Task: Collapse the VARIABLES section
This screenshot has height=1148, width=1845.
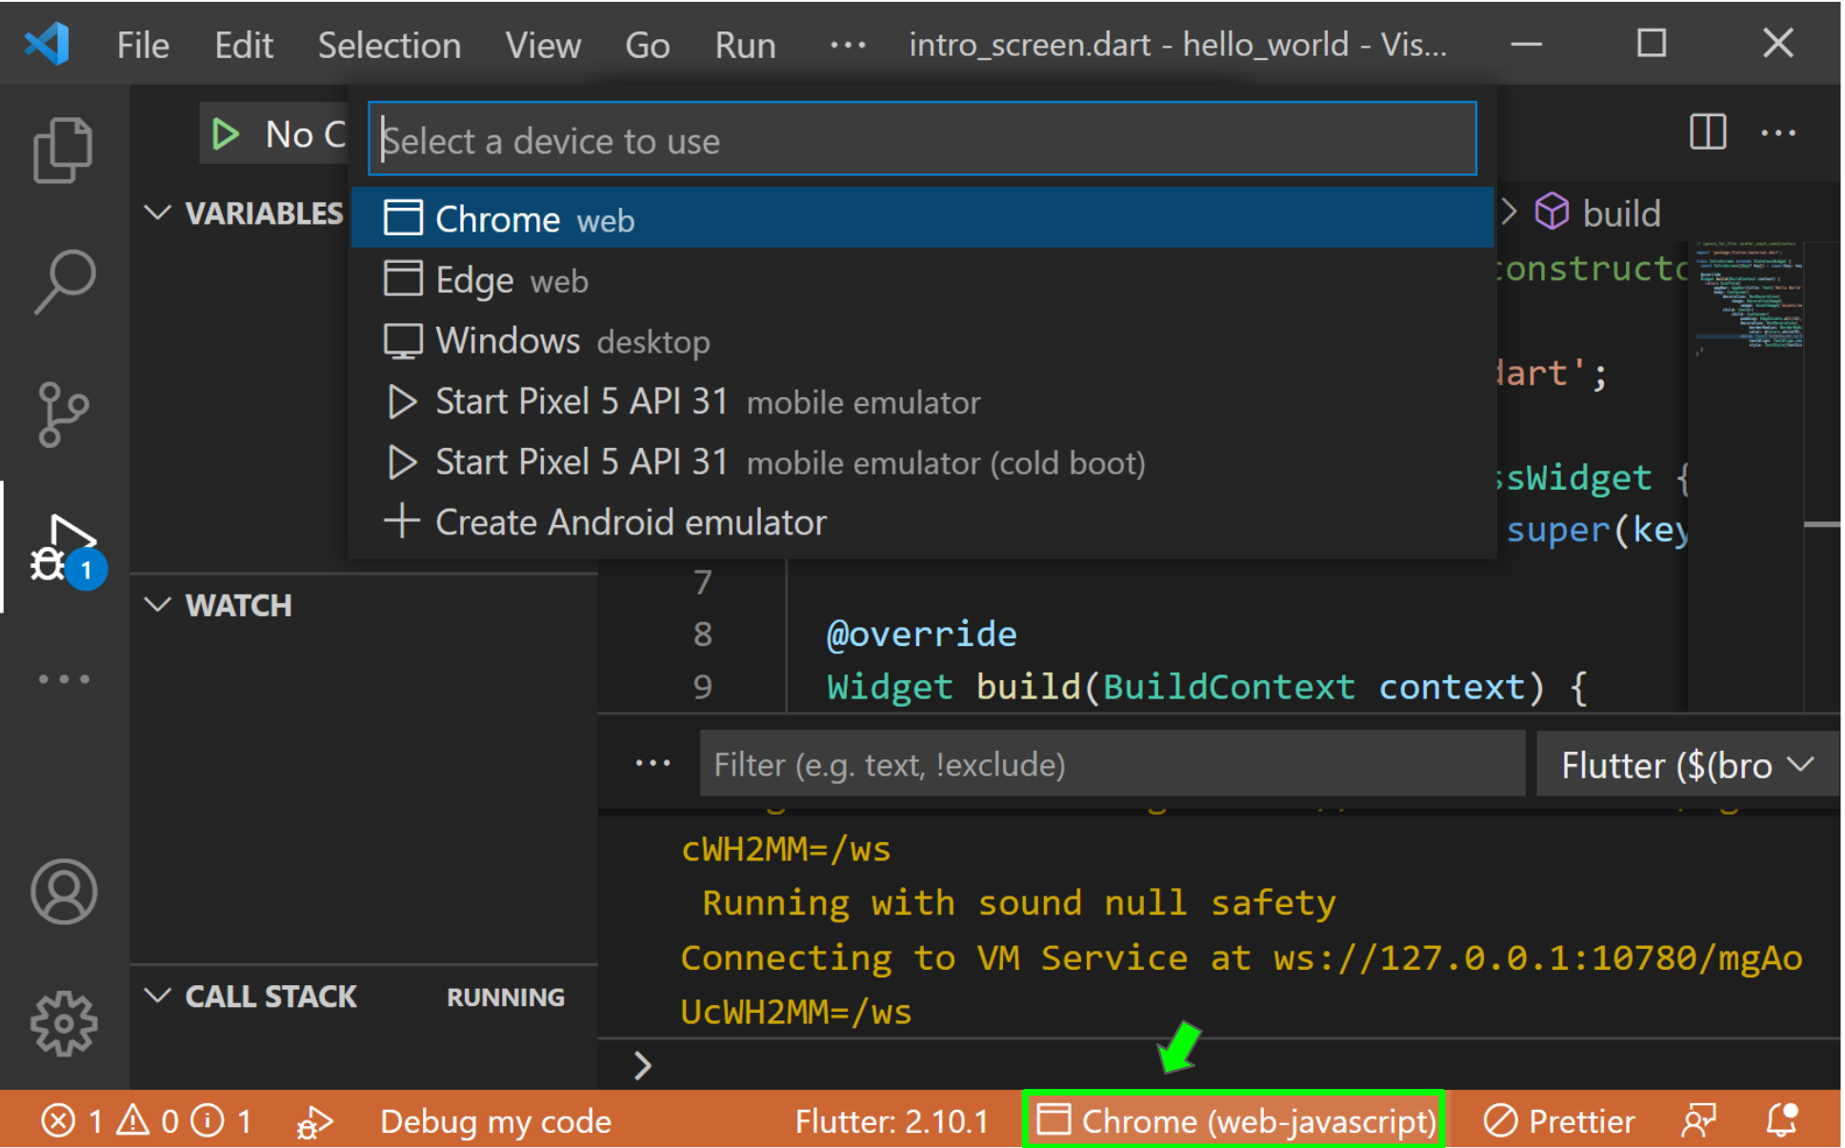Action: tap(157, 212)
